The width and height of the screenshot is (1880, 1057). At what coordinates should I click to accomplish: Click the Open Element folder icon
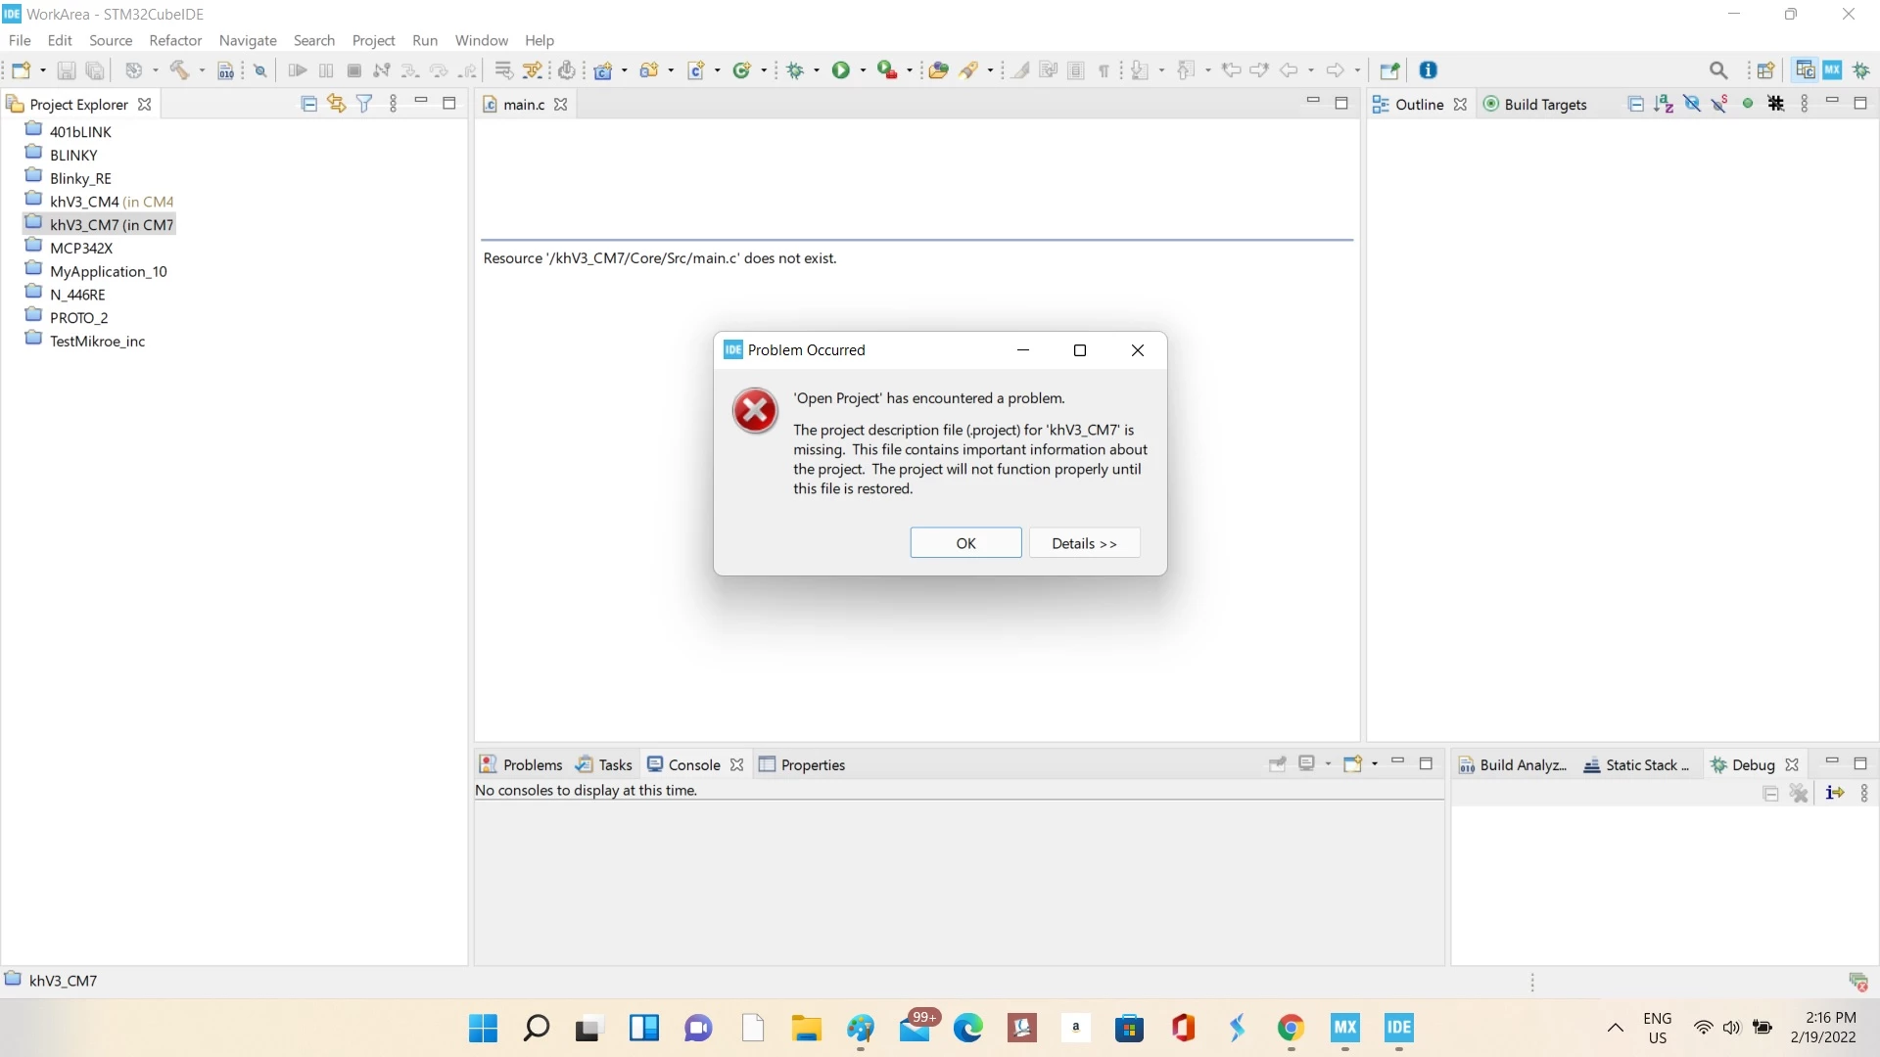[x=938, y=70]
